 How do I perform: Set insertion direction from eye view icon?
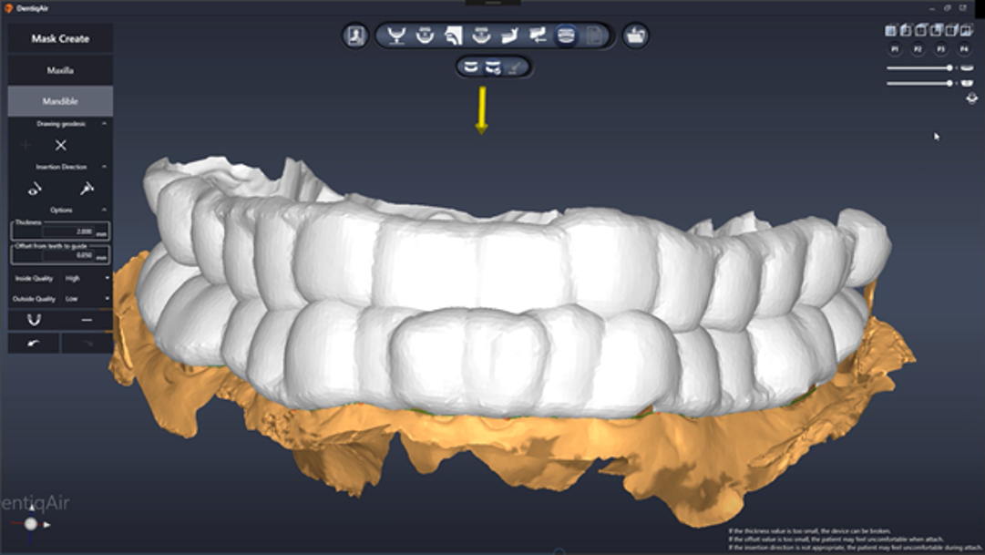[35, 189]
